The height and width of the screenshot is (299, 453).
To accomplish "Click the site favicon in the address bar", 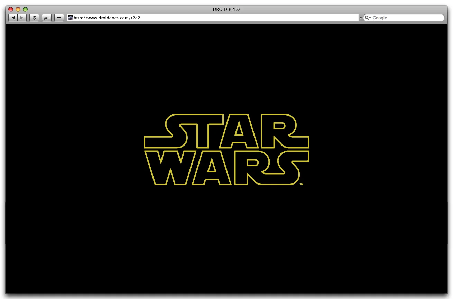I will point(70,18).
